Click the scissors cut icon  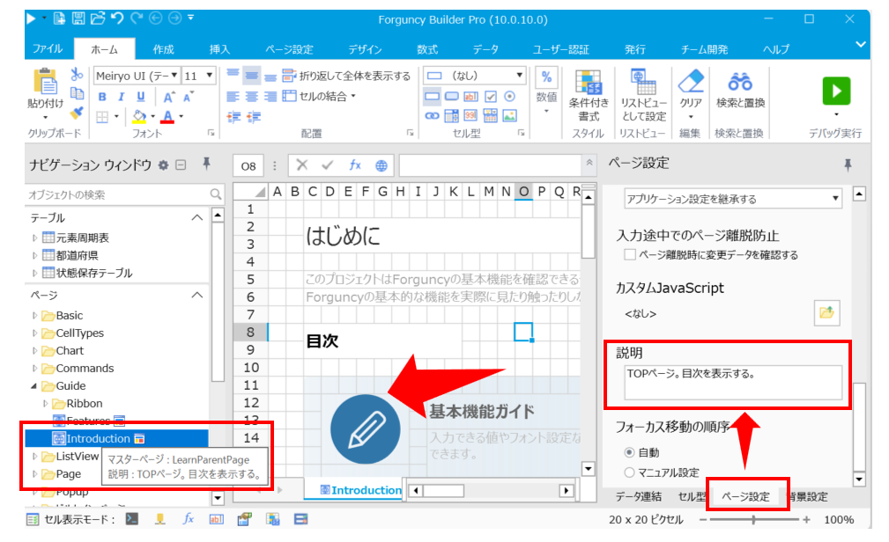coord(77,75)
